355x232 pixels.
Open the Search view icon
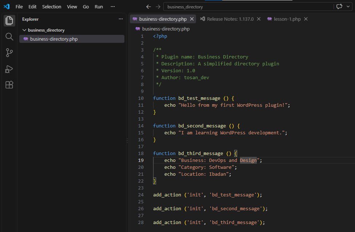(9, 37)
